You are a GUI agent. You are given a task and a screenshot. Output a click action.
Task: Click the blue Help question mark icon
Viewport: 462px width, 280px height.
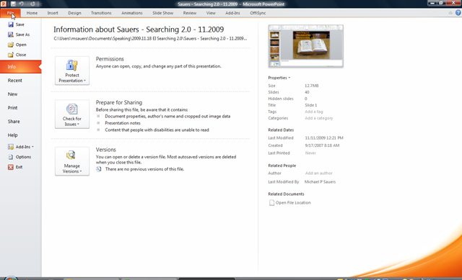458,13
